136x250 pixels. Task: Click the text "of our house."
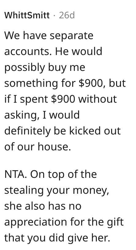[x=38, y=147]
